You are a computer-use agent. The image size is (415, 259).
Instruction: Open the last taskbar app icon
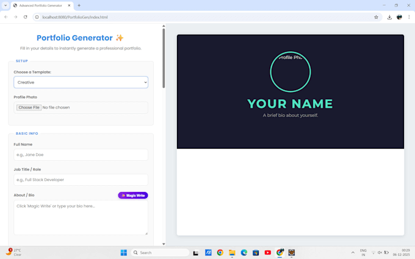coord(291,253)
